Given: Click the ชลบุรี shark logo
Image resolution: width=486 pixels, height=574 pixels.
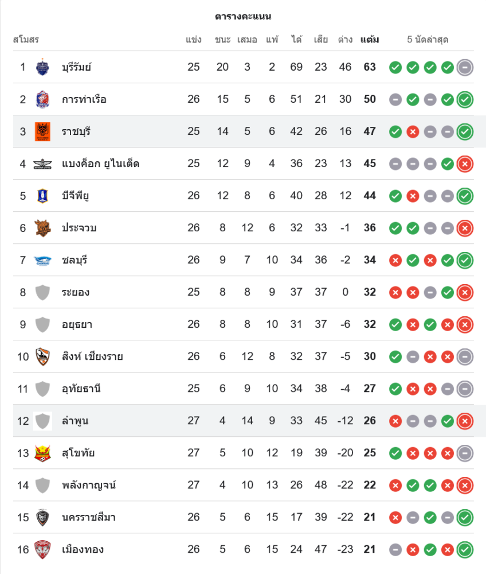Looking at the screenshot, I should click(42, 260).
